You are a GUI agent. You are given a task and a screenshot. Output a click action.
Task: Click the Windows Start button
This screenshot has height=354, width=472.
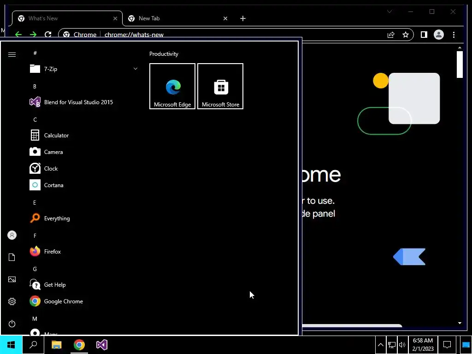pyautogui.click(x=11, y=345)
